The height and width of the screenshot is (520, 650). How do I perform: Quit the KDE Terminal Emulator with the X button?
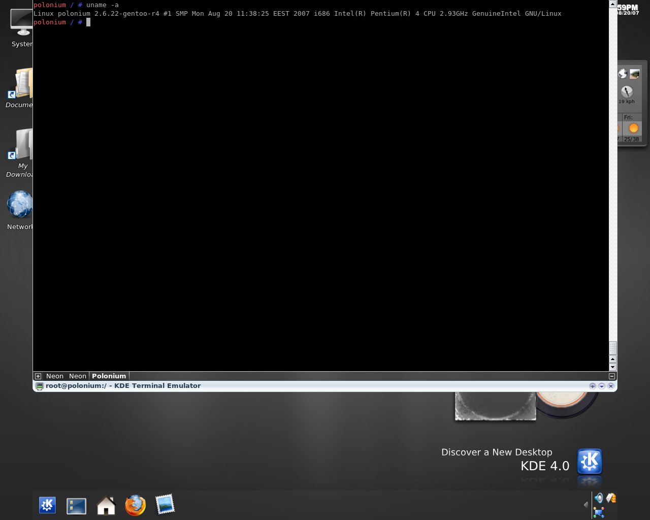click(x=611, y=386)
